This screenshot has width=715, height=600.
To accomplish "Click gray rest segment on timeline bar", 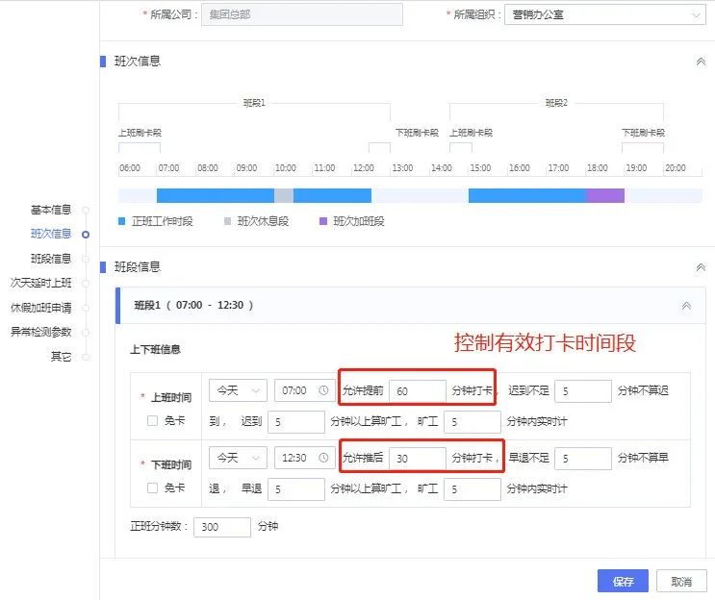I will (284, 195).
